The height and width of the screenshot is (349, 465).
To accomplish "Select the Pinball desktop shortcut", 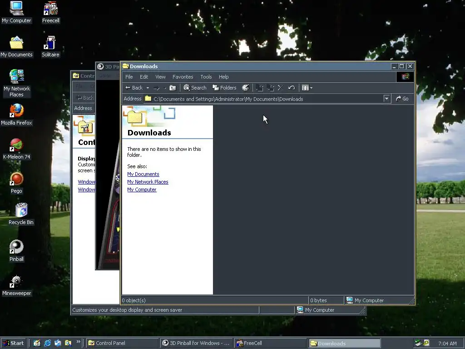I will tap(16, 251).
